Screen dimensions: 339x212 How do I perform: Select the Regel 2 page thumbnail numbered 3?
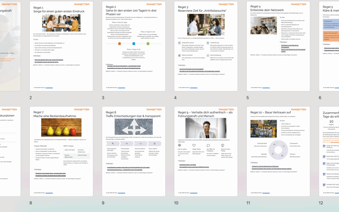click(134, 46)
